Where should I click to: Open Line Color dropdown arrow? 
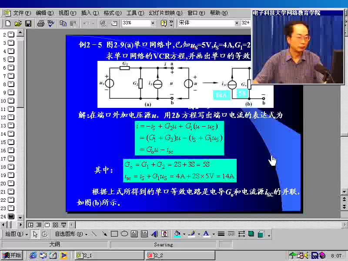pos(199,234)
